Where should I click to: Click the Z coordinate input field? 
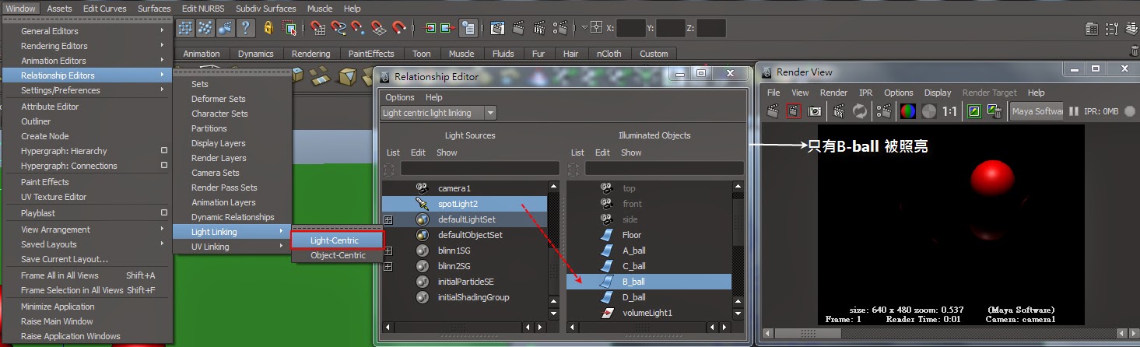pyautogui.click(x=711, y=28)
